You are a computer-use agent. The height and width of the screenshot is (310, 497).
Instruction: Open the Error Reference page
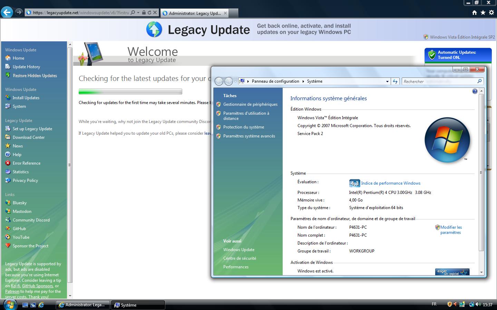[x=26, y=163]
